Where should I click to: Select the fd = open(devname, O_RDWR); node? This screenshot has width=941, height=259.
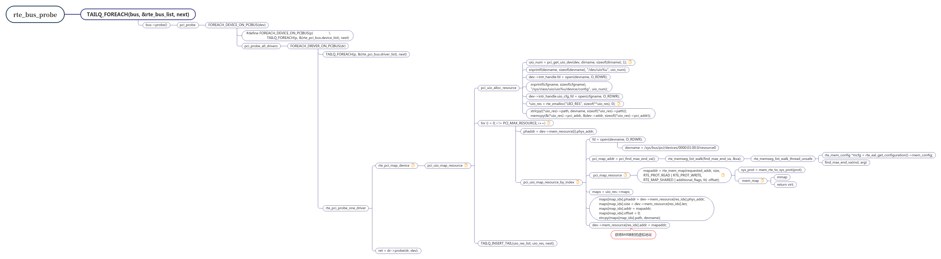pos(617,140)
